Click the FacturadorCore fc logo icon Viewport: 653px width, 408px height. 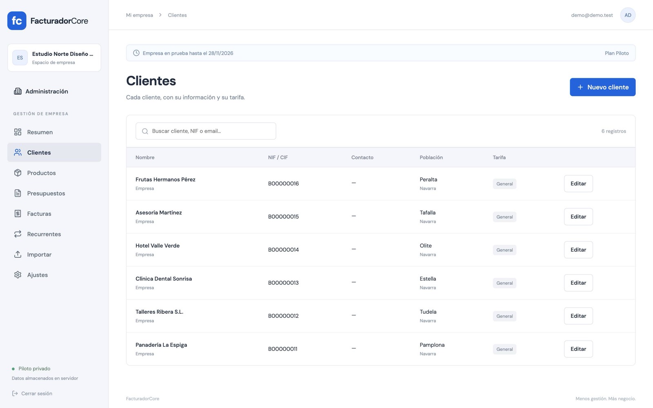coord(17,21)
